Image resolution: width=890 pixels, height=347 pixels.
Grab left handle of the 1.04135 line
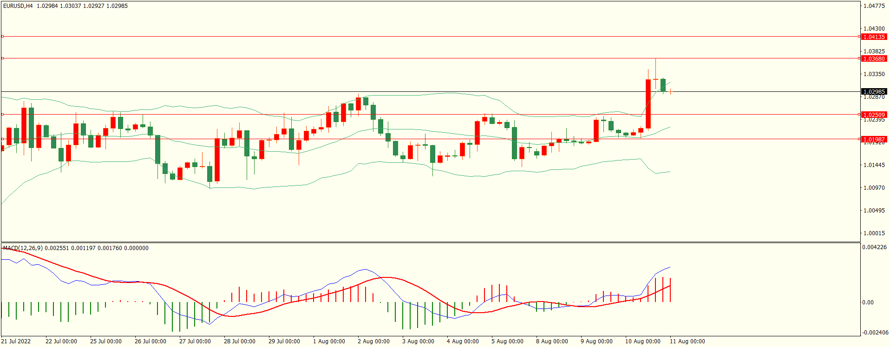point(2,36)
